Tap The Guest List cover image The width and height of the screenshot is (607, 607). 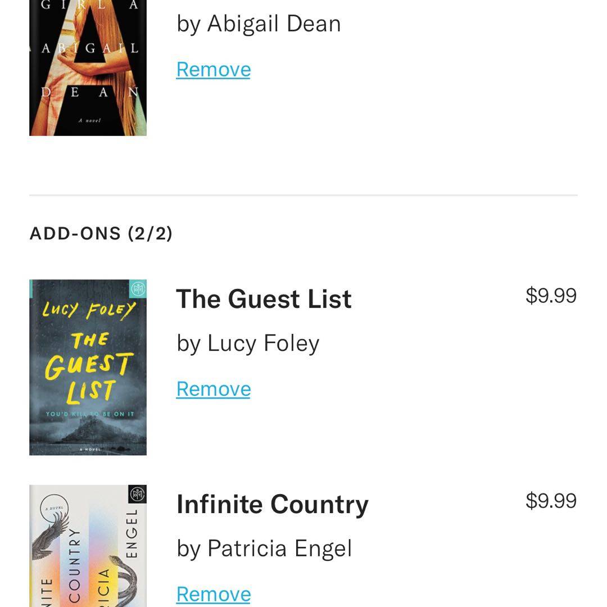pyautogui.click(x=88, y=367)
